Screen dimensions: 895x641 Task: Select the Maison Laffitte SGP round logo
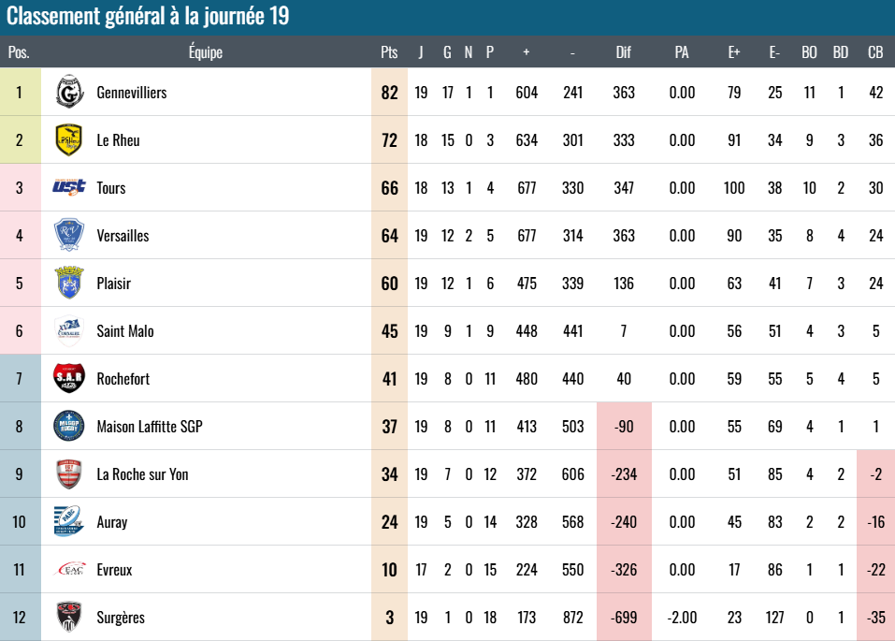coord(69,426)
